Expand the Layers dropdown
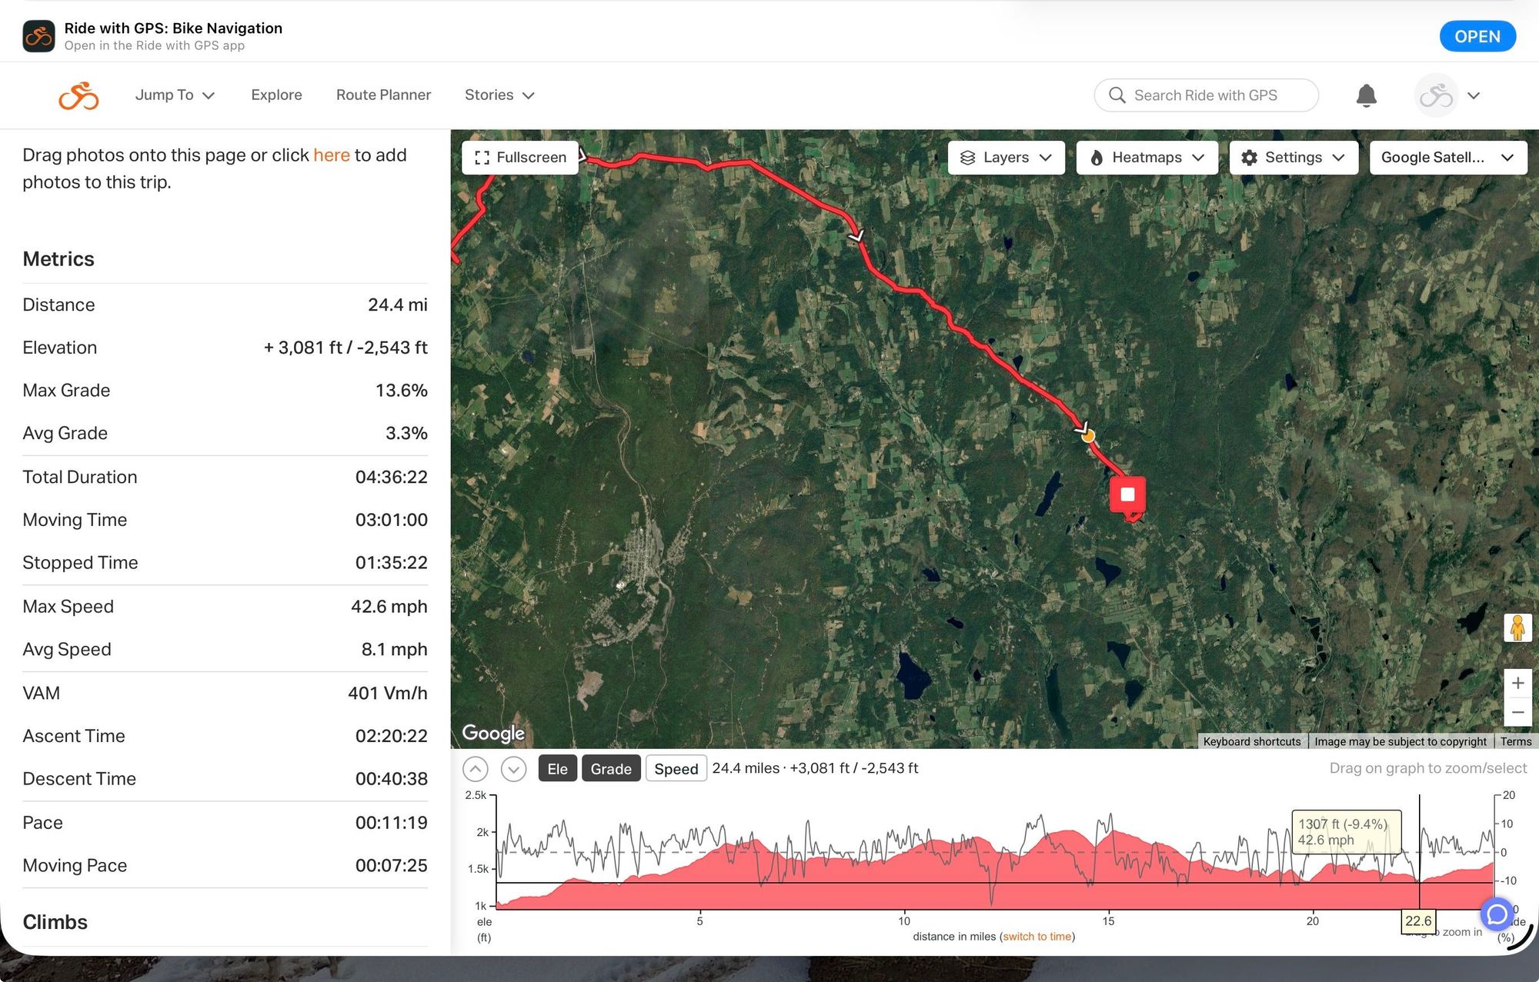This screenshot has width=1539, height=982. coord(1006,158)
